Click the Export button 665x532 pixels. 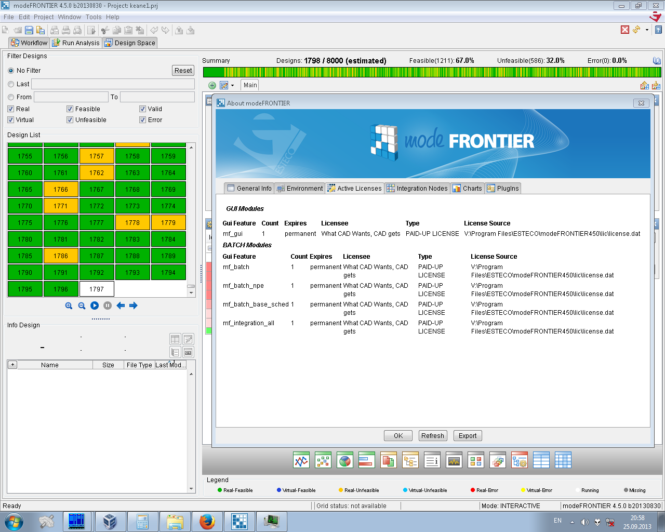point(468,436)
